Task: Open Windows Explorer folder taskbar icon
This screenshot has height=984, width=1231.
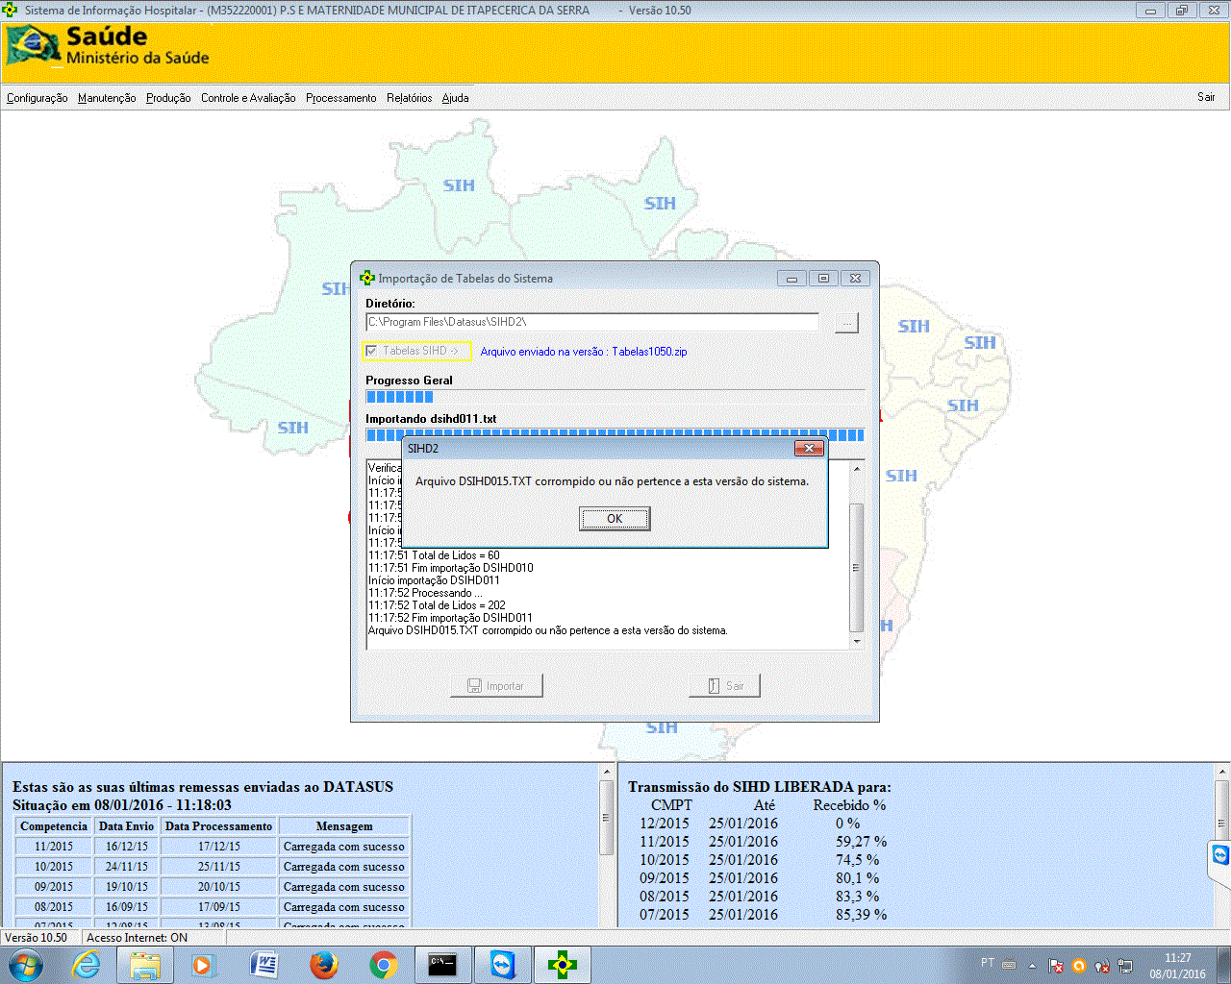Action: click(x=145, y=965)
